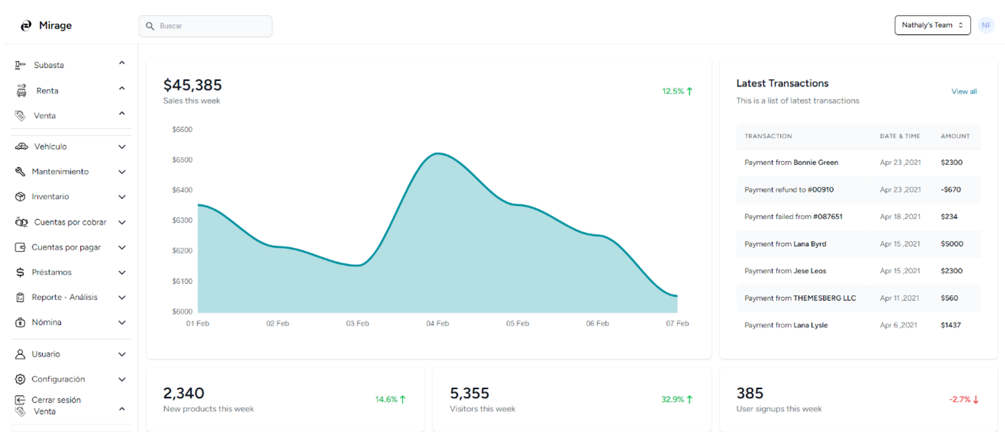Select the Mantenimiento wrench icon
The width and height of the screenshot is (1005, 432).
pos(20,171)
